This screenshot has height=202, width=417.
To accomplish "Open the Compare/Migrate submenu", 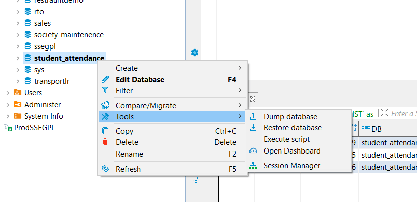I will [x=173, y=106].
